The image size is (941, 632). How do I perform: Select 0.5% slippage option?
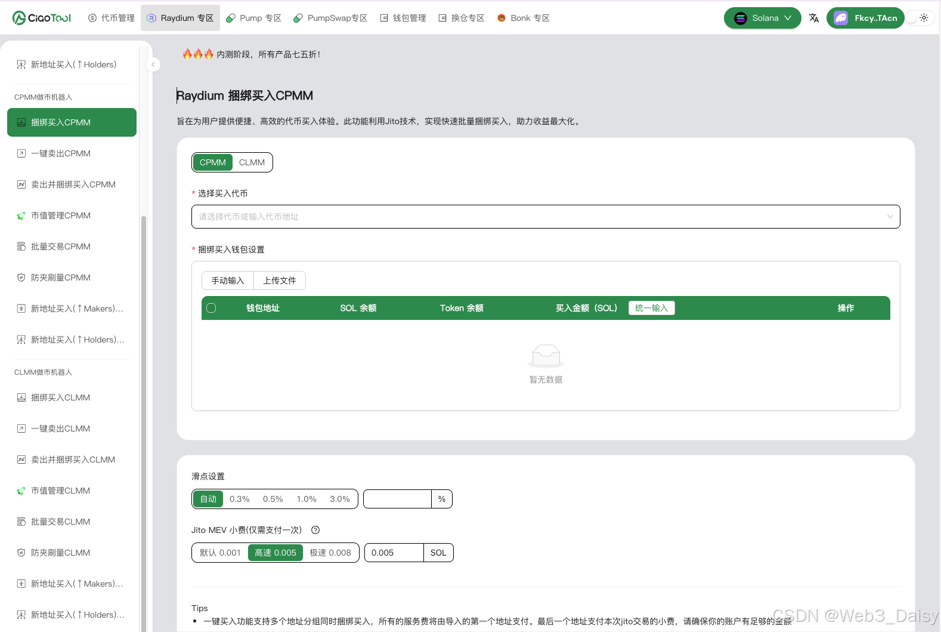[x=273, y=499]
